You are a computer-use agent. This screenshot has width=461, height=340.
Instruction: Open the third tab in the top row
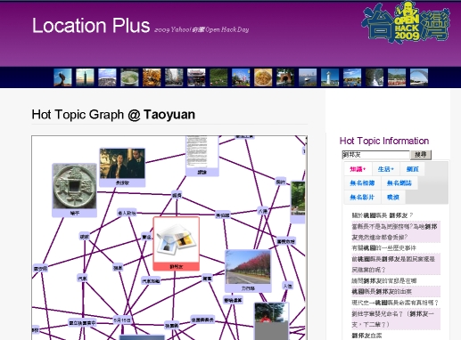tap(412, 169)
